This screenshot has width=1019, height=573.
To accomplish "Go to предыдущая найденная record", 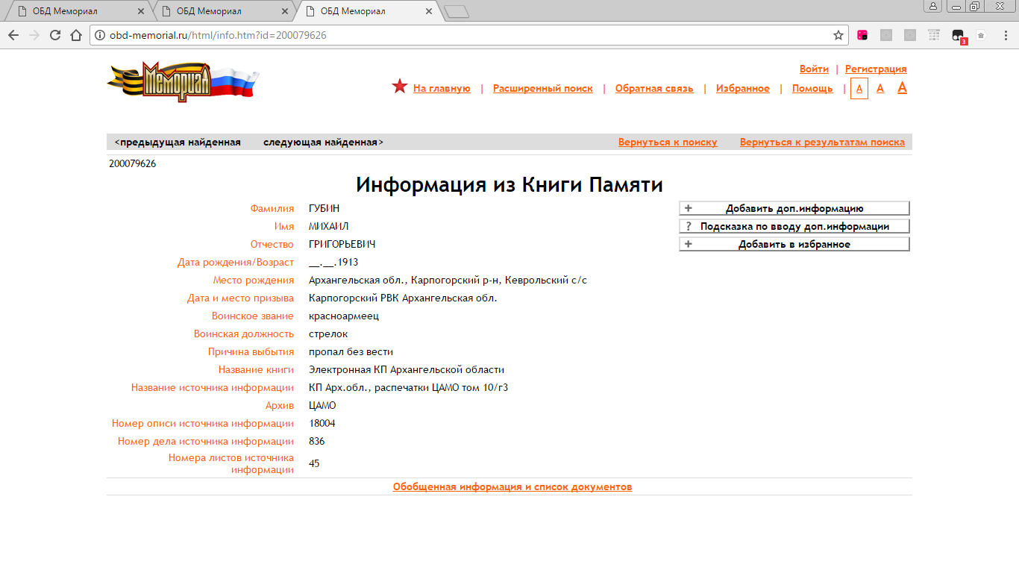I will point(178,142).
